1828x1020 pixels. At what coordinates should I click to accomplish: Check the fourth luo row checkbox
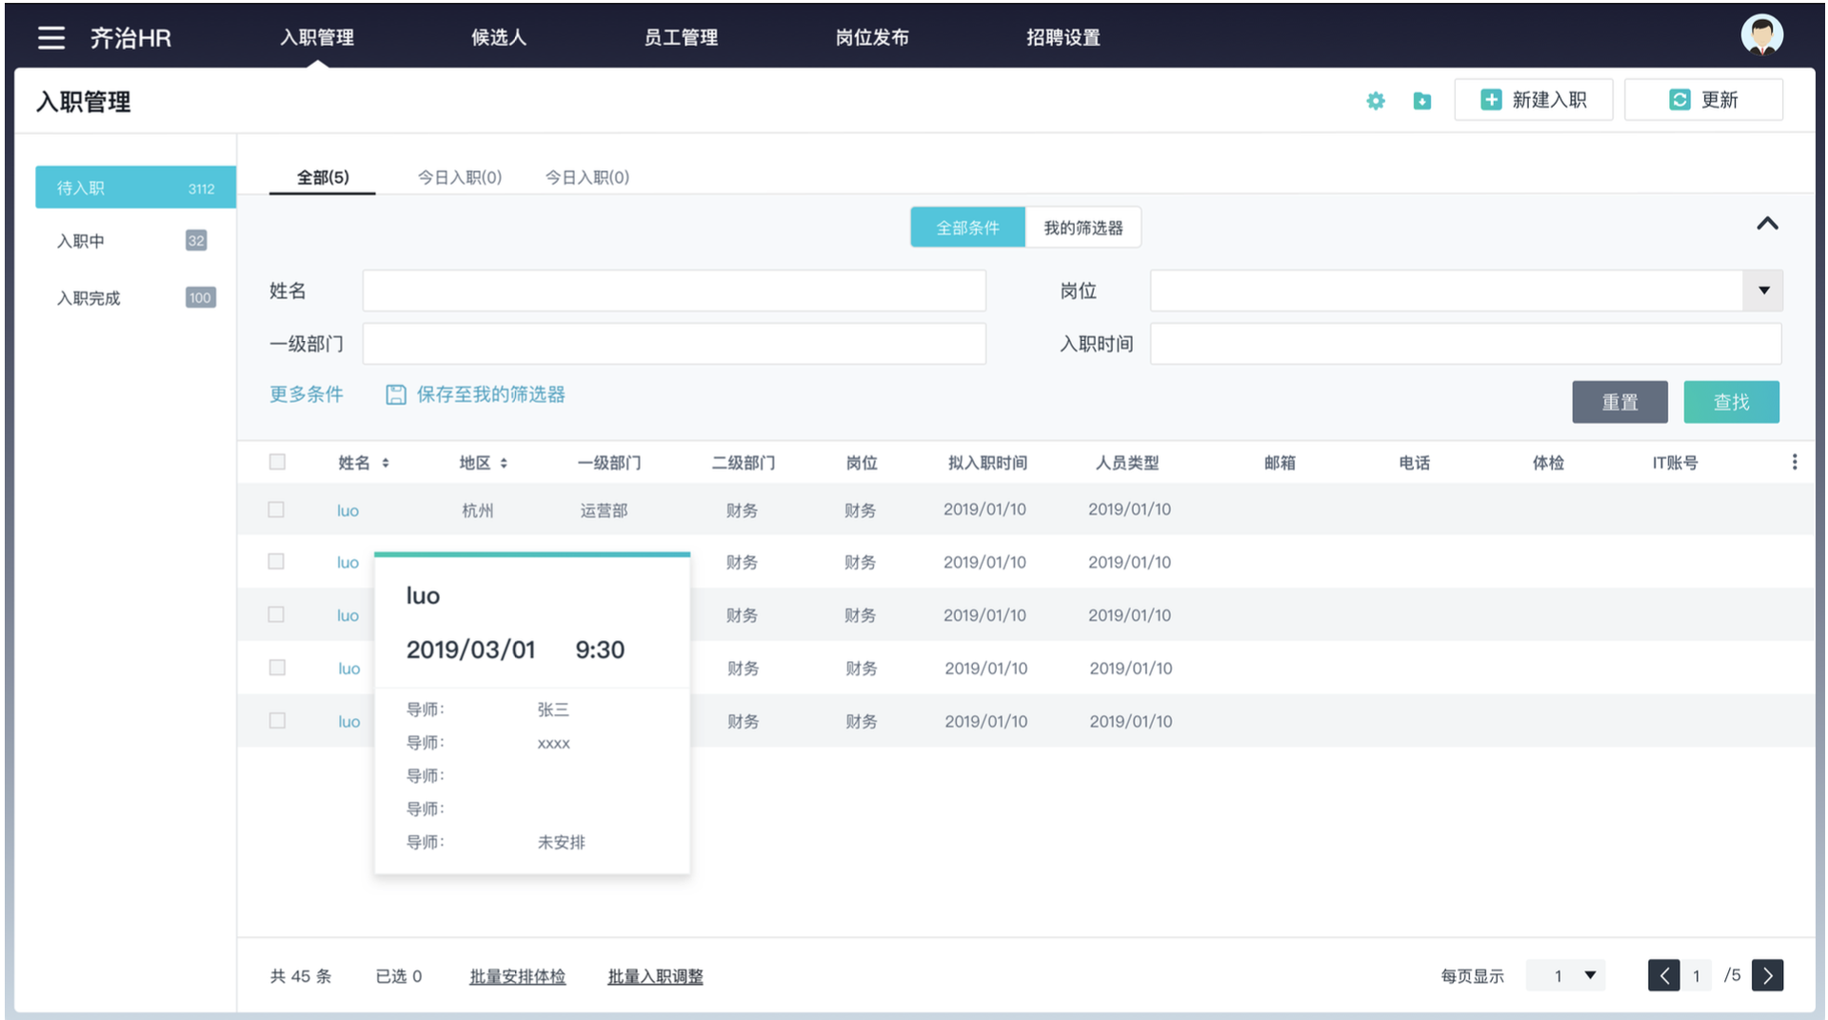click(277, 668)
